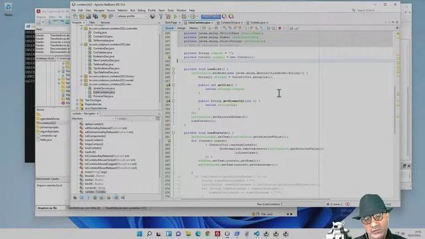Switch to the ContatoCtrl.java editor tab
This screenshot has height=239, width=425.
(230, 23)
